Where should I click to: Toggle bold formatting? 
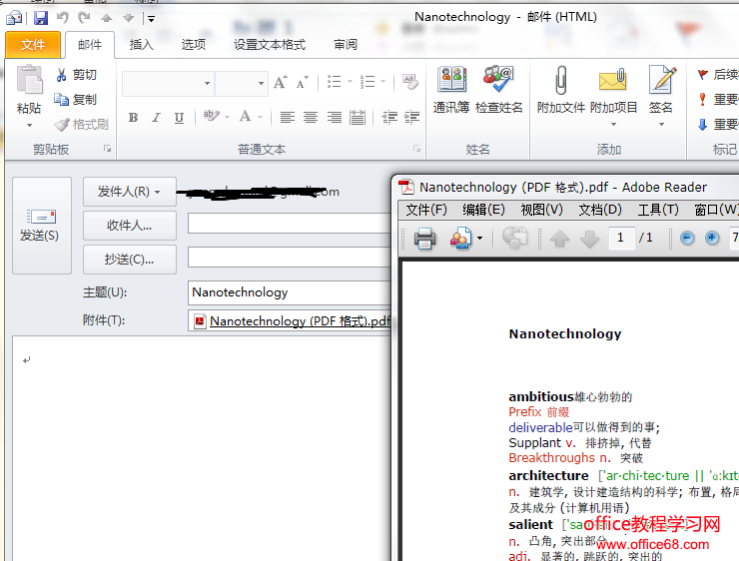pyautogui.click(x=133, y=117)
